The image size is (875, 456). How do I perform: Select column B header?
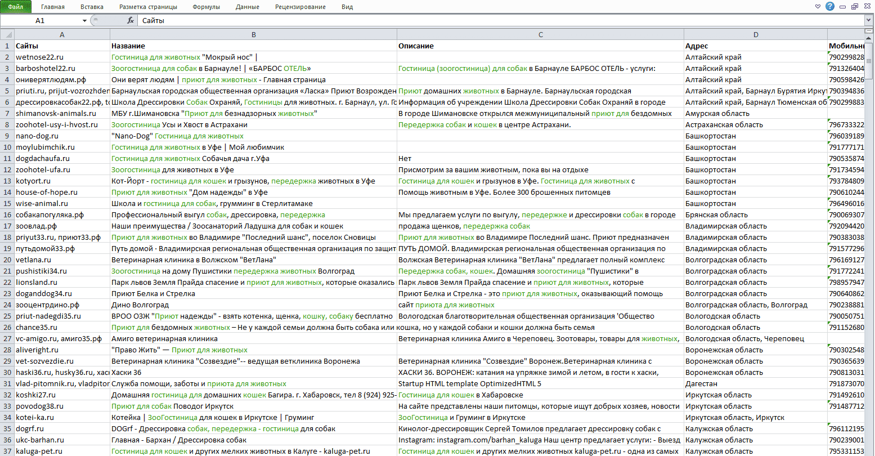click(253, 34)
